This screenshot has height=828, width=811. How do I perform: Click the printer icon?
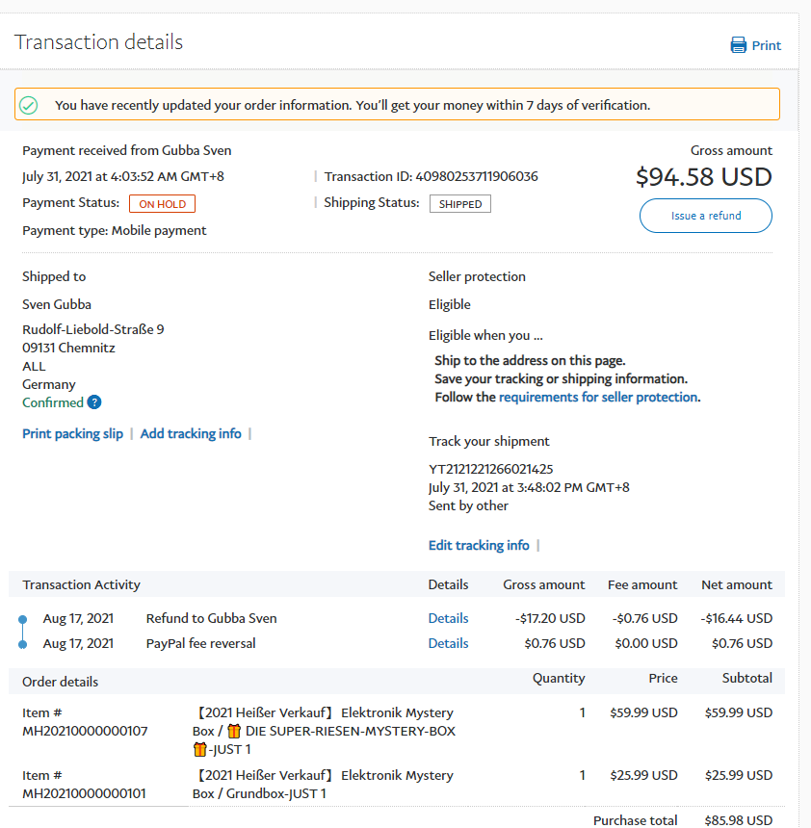coord(739,45)
